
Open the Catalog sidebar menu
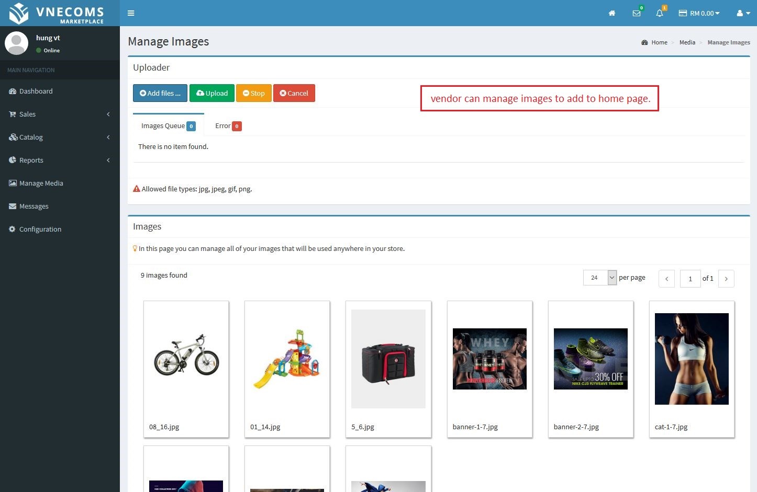[60, 137]
